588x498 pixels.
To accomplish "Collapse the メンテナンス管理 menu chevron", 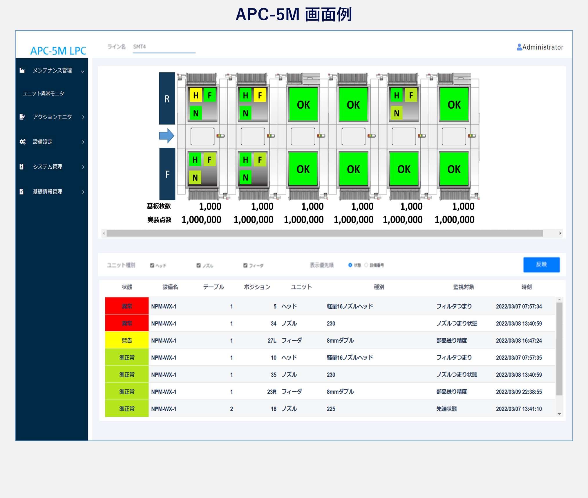I will tap(83, 71).
